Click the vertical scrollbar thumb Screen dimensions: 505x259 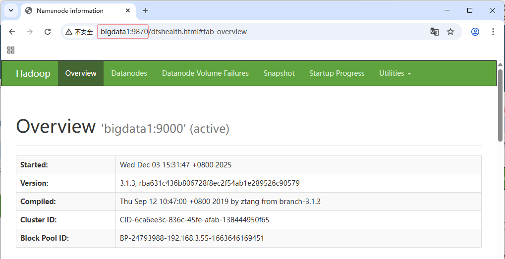click(x=500, y=105)
